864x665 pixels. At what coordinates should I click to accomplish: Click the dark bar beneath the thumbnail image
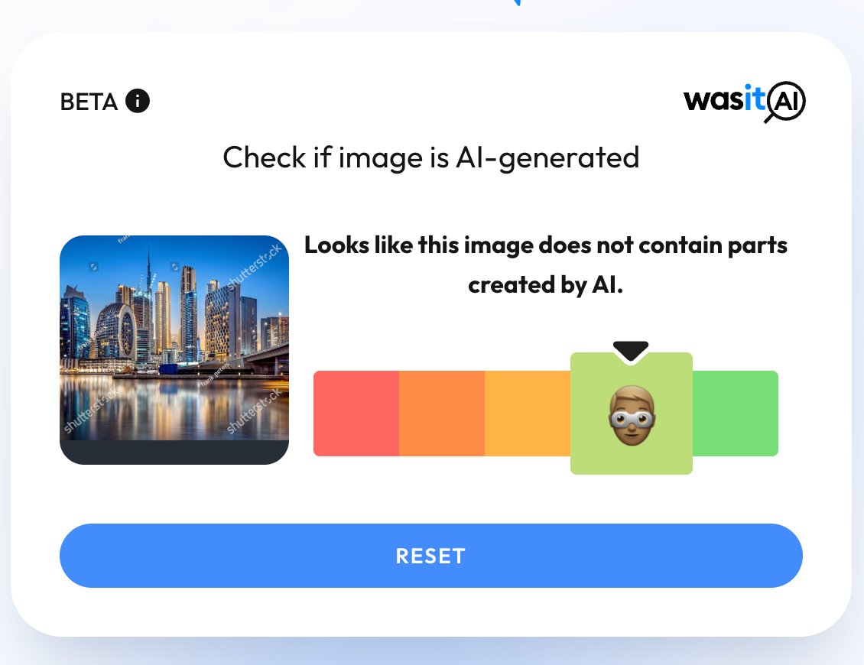click(174, 453)
